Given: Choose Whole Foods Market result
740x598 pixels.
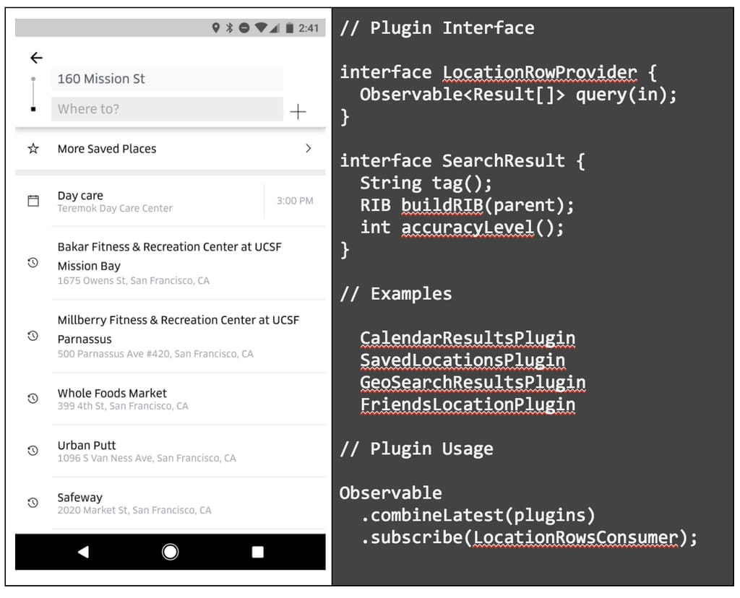Looking at the screenshot, I should click(170, 399).
